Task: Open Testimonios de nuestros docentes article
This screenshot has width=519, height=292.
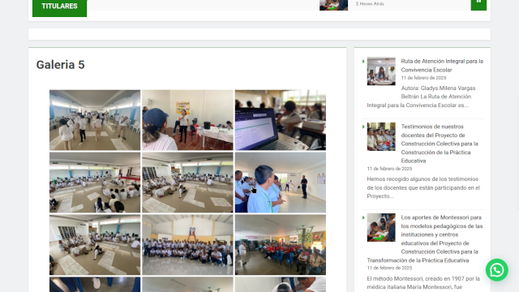Action: pyautogui.click(x=440, y=144)
